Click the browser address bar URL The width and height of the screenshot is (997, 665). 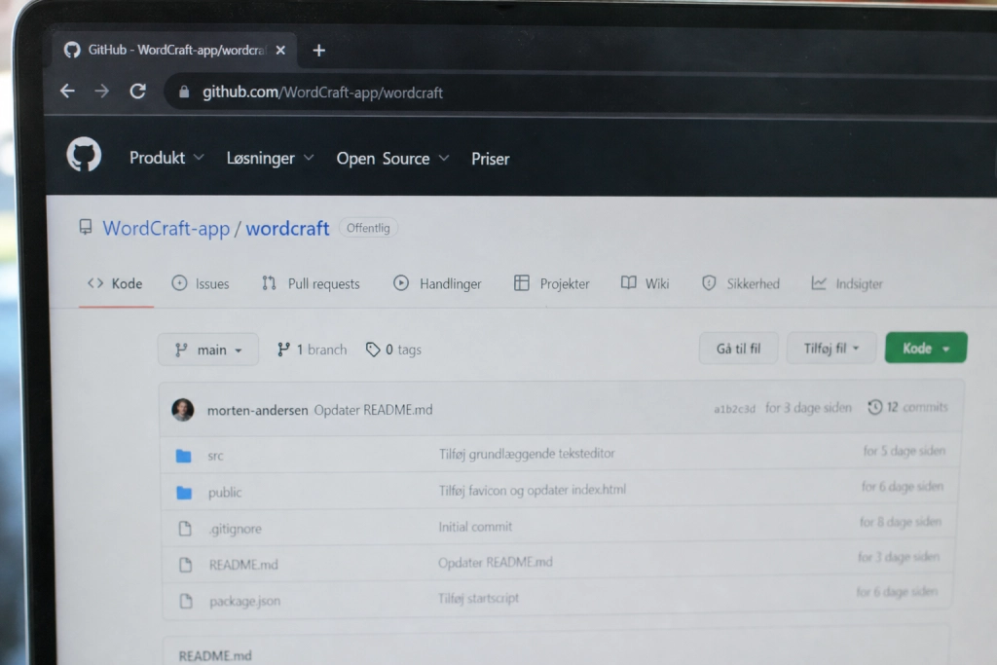tap(322, 92)
